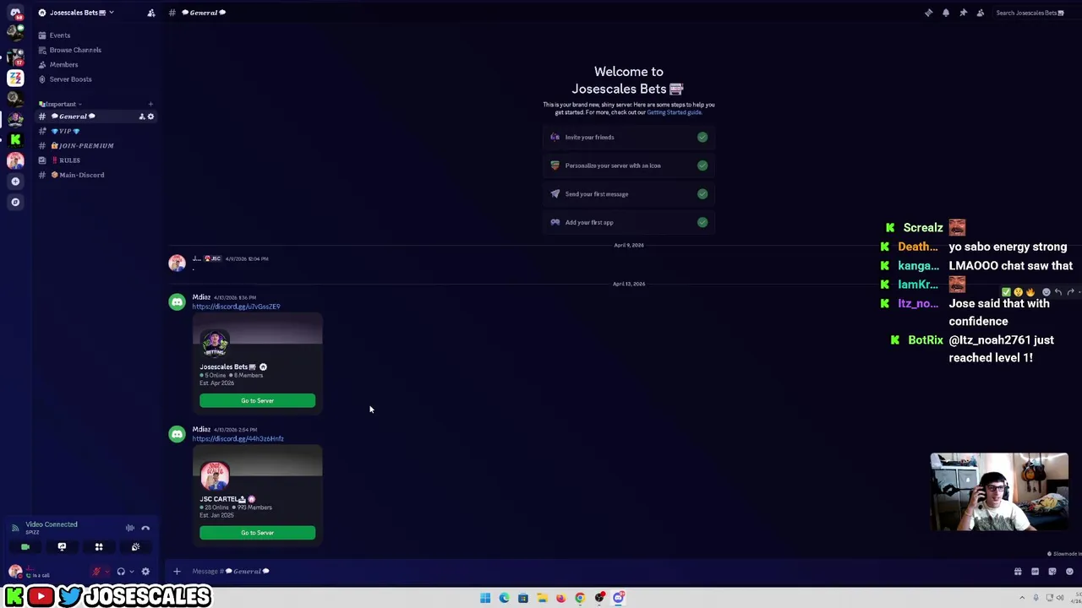Open discord.gg invite link in second Mdiaz message
The height and width of the screenshot is (608, 1082).
tap(238, 438)
